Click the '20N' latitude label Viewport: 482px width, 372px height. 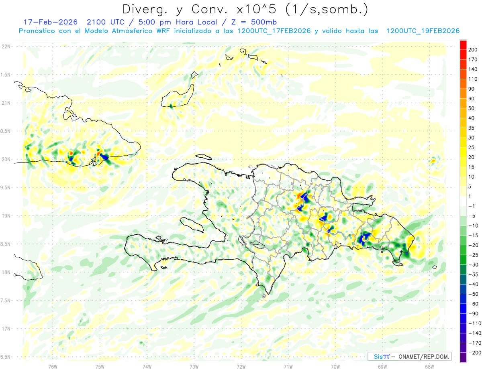click(x=6, y=159)
